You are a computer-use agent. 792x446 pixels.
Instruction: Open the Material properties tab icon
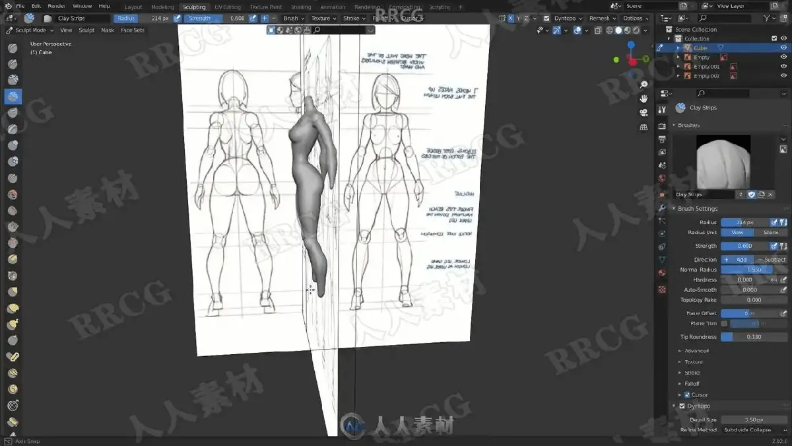[x=662, y=273]
